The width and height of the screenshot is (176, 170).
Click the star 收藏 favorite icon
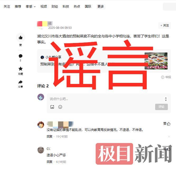tap(21, 69)
